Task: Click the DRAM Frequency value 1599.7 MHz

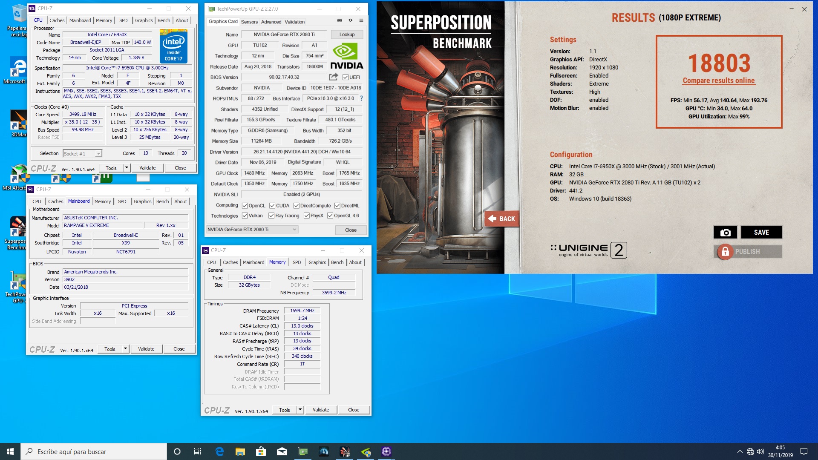Action: (x=302, y=310)
